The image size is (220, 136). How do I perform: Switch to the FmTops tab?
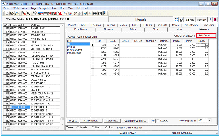point(111,25)
